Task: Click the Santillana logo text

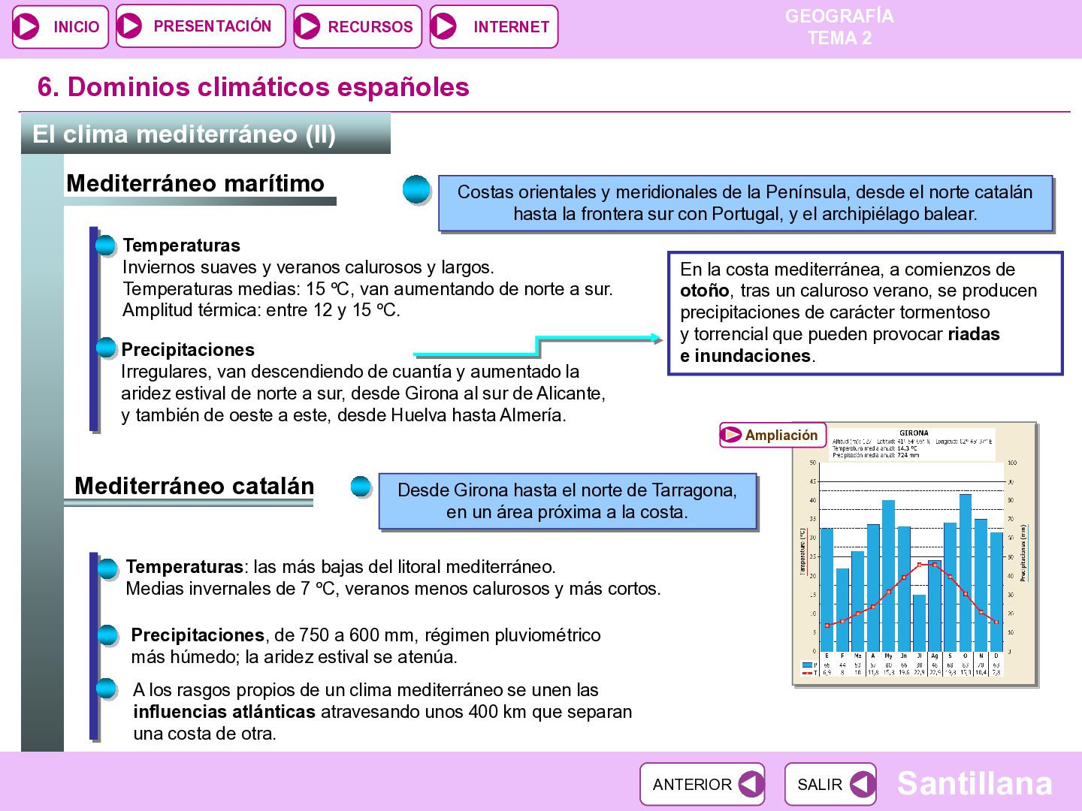Action: [x=975, y=783]
